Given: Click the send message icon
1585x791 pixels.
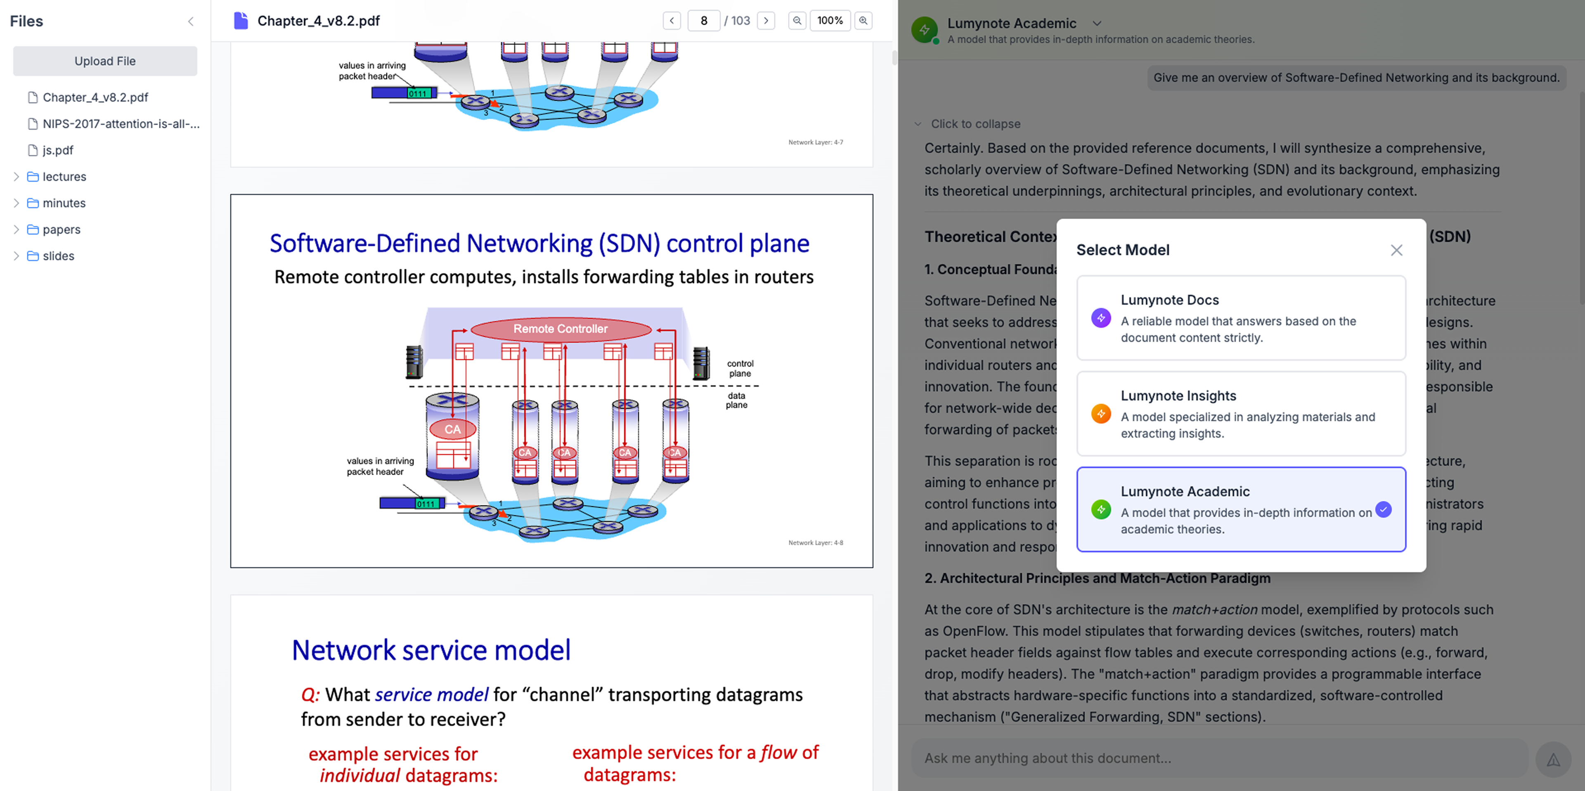Looking at the screenshot, I should coord(1553,759).
